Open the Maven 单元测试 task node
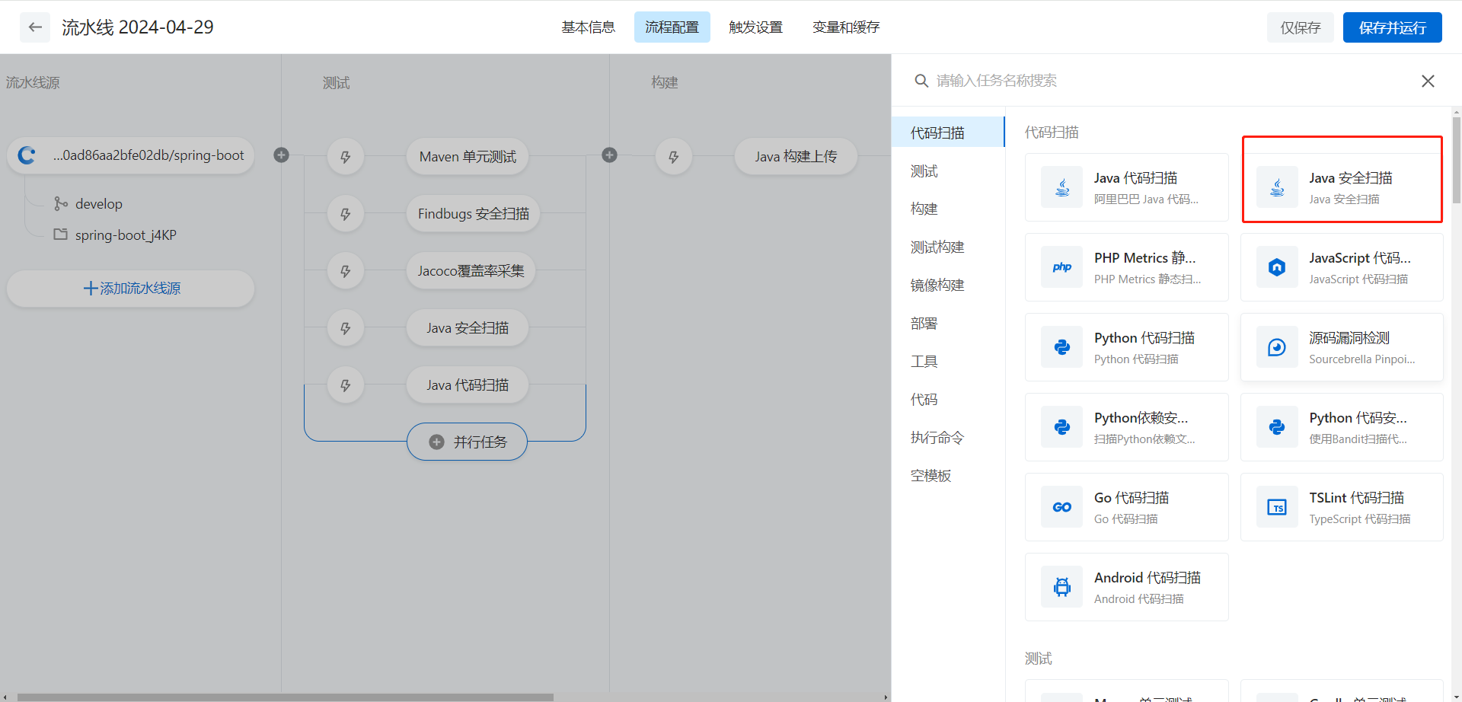The height and width of the screenshot is (702, 1462). pyautogui.click(x=468, y=157)
